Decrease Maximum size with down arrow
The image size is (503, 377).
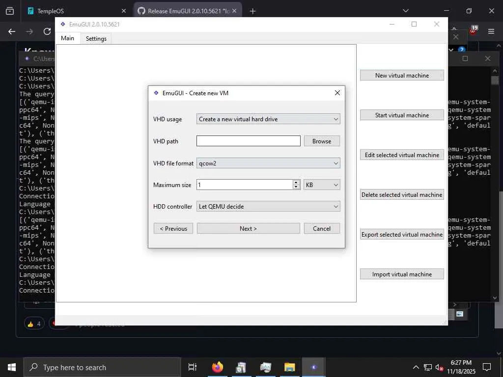pos(296,187)
